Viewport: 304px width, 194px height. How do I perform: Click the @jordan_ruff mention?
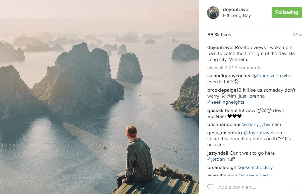(x=222, y=159)
